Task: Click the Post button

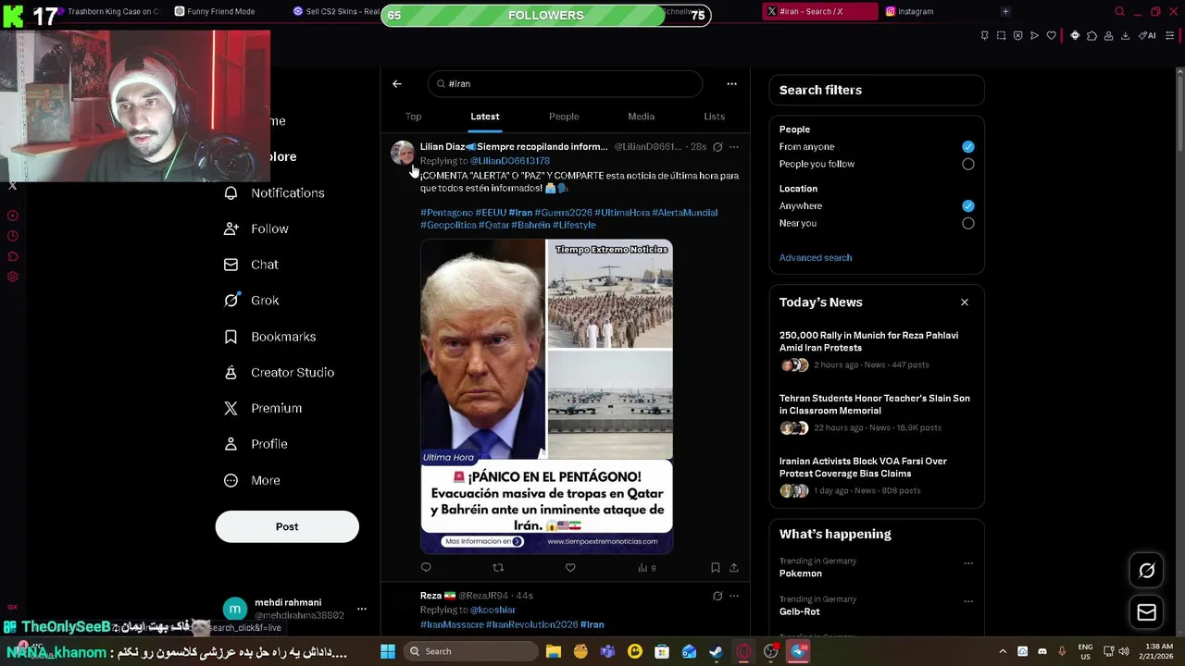Action: tap(287, 527)
